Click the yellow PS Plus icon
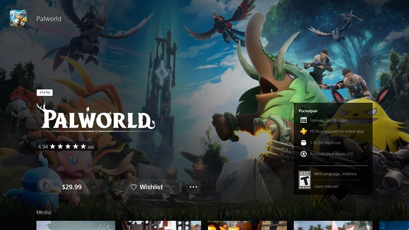Image resolution: width=409 pixels, height=230 pixels. [303, 131]
